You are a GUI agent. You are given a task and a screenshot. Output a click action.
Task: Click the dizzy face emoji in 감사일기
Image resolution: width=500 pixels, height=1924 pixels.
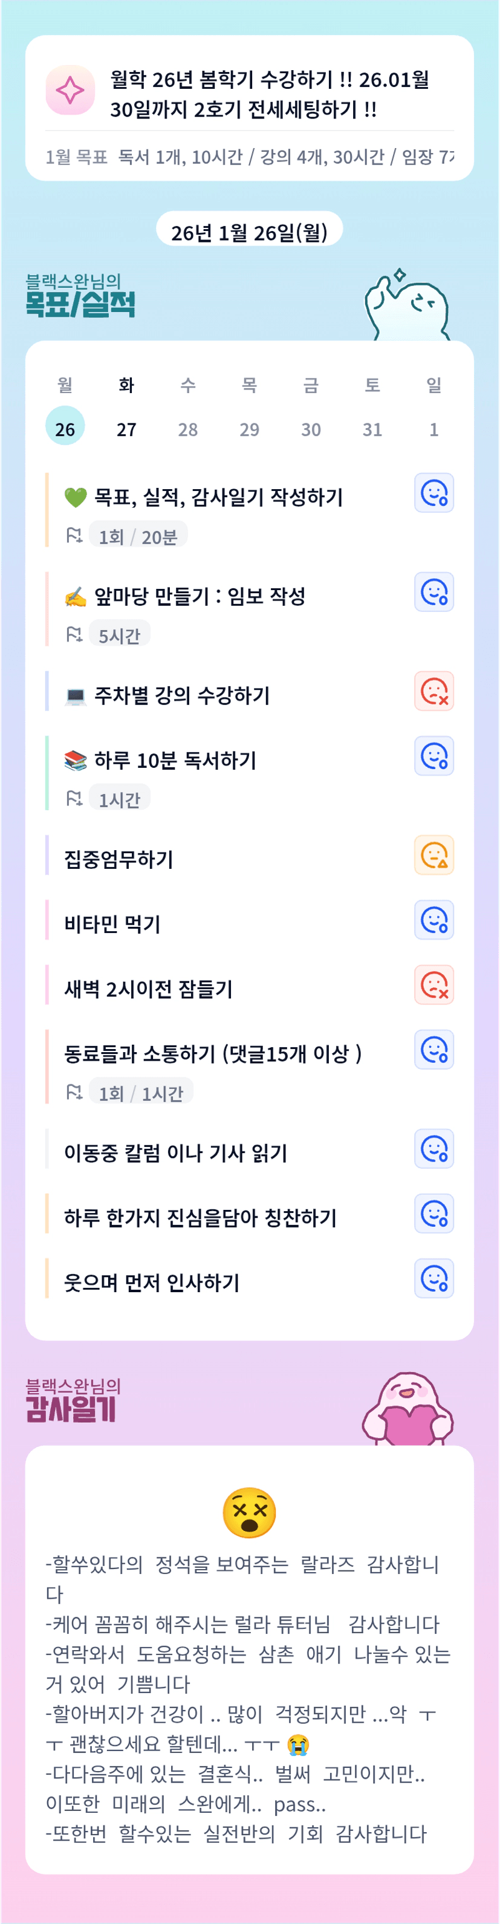(249, 1512)
